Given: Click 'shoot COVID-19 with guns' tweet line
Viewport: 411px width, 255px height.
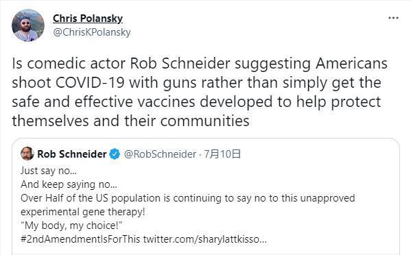Looking at the screenshot, I should (196, 83).
